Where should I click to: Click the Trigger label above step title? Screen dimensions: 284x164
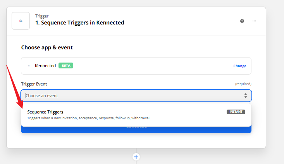pos(42,16)
